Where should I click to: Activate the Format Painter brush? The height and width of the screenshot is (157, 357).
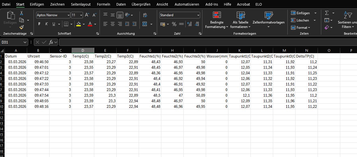(22, 27)
